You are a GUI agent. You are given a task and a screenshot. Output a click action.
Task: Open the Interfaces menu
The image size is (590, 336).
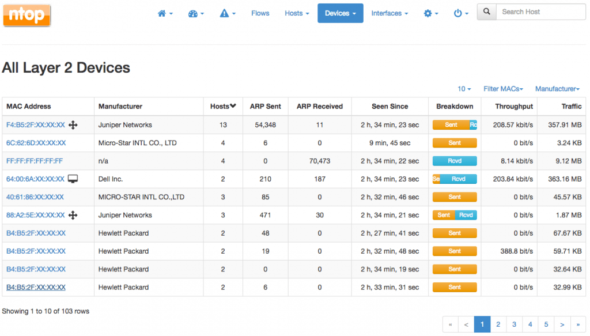(389, 13)
